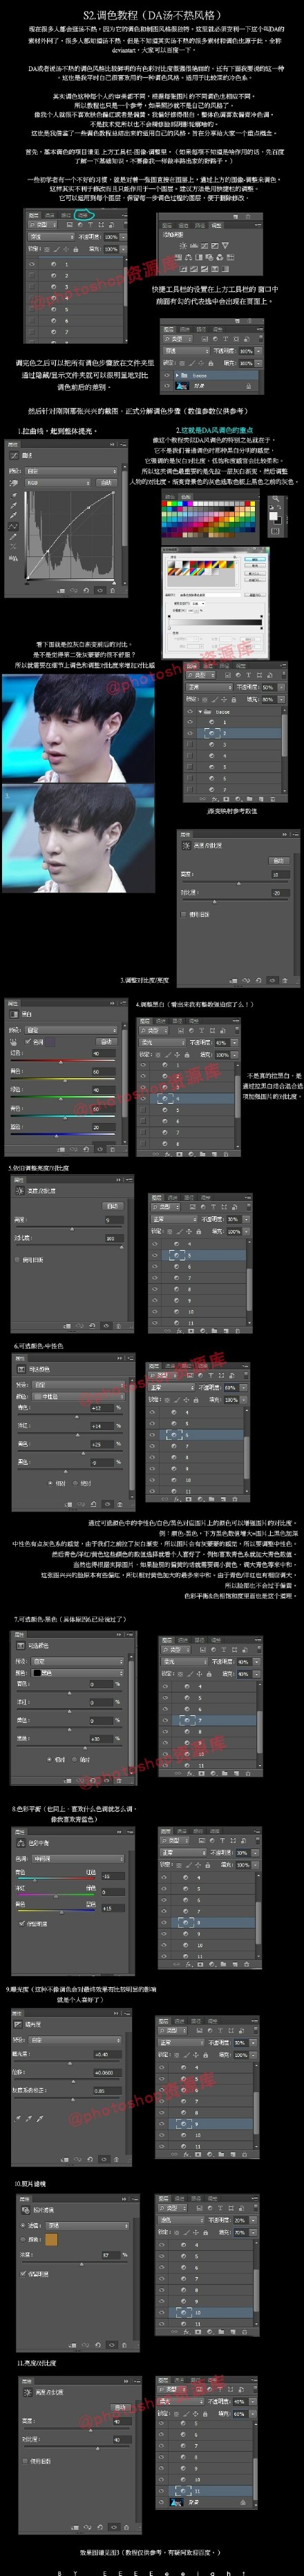Click the Auto button in step 5 Brightness/Contrast
The image size is (304, 2576).
(x=113, y=1206)
